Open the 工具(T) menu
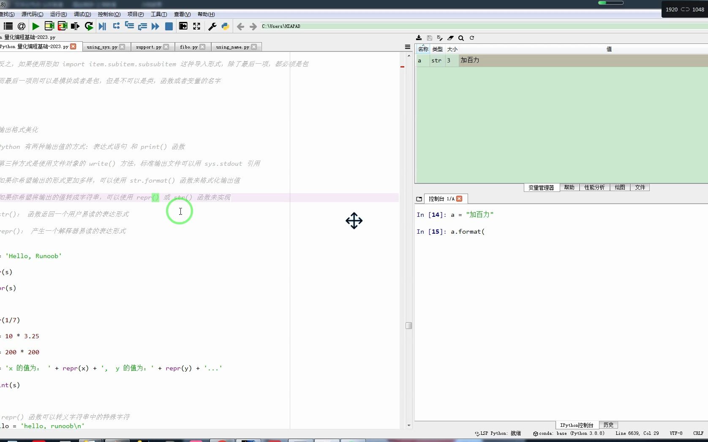This screenshot has width=708, height=442. click(x=159, y=14)
